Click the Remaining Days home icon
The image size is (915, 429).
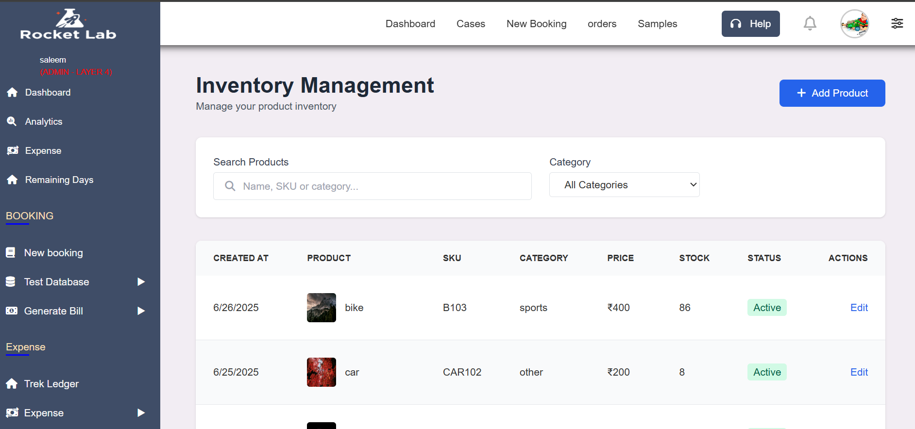pyautogui.click(x=12, y=180)
